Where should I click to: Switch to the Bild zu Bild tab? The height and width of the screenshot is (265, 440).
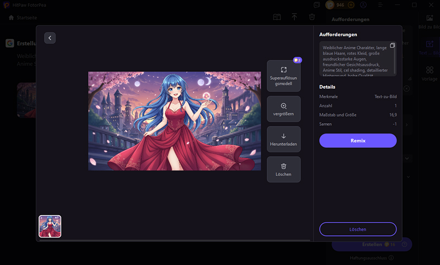pyautogui.click(x=429, y=21)
